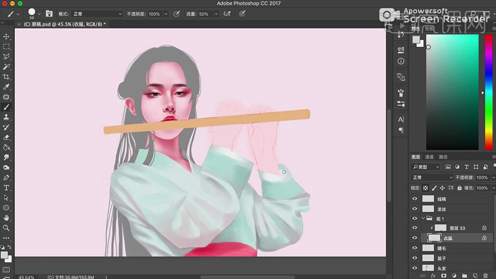Hide the 衣服 layer
The height and width of the screenshot is (279, 496).
(x=415, y=238)
